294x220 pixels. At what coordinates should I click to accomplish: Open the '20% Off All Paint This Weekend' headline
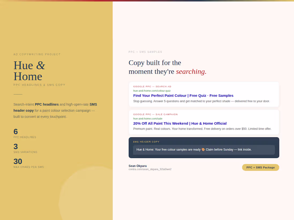coord(180,123)
